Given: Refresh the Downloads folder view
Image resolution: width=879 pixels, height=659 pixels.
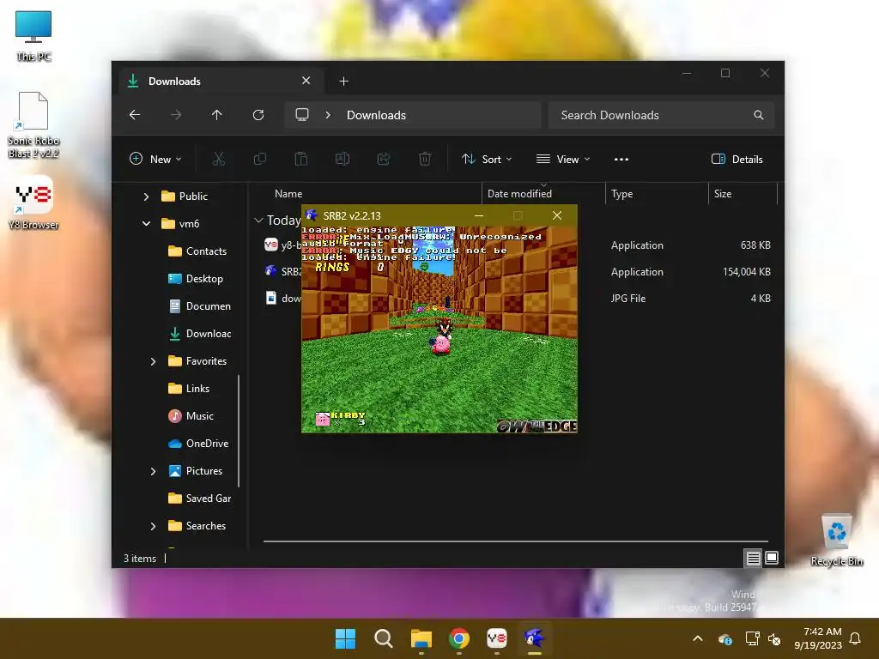Looking at the screenshot, I should (258, 115).
